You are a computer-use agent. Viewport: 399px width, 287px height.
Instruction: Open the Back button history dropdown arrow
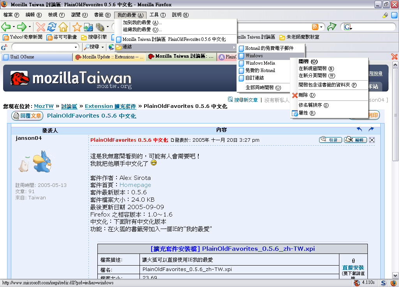click(x=14, y=27)
